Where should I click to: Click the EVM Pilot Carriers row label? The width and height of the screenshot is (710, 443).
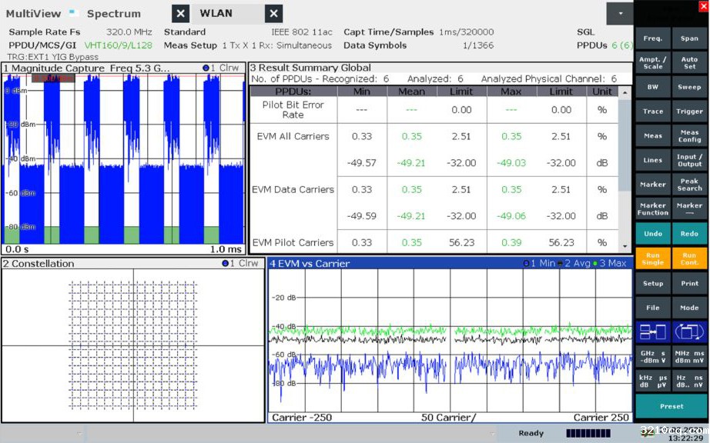tap(293, 243)
